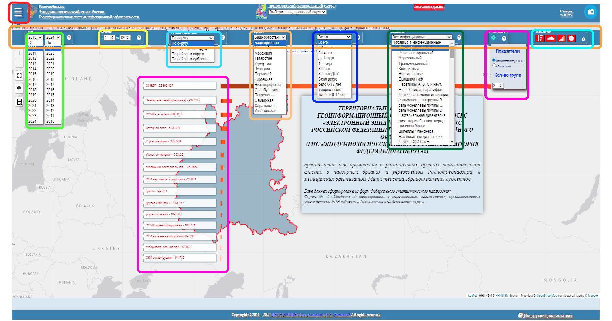
Task: Open the federal district dropdown
Action: point(297,12)
